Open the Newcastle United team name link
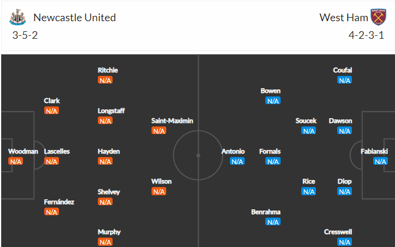This screenshot has height=247, width=395. (x=74, y=18)
